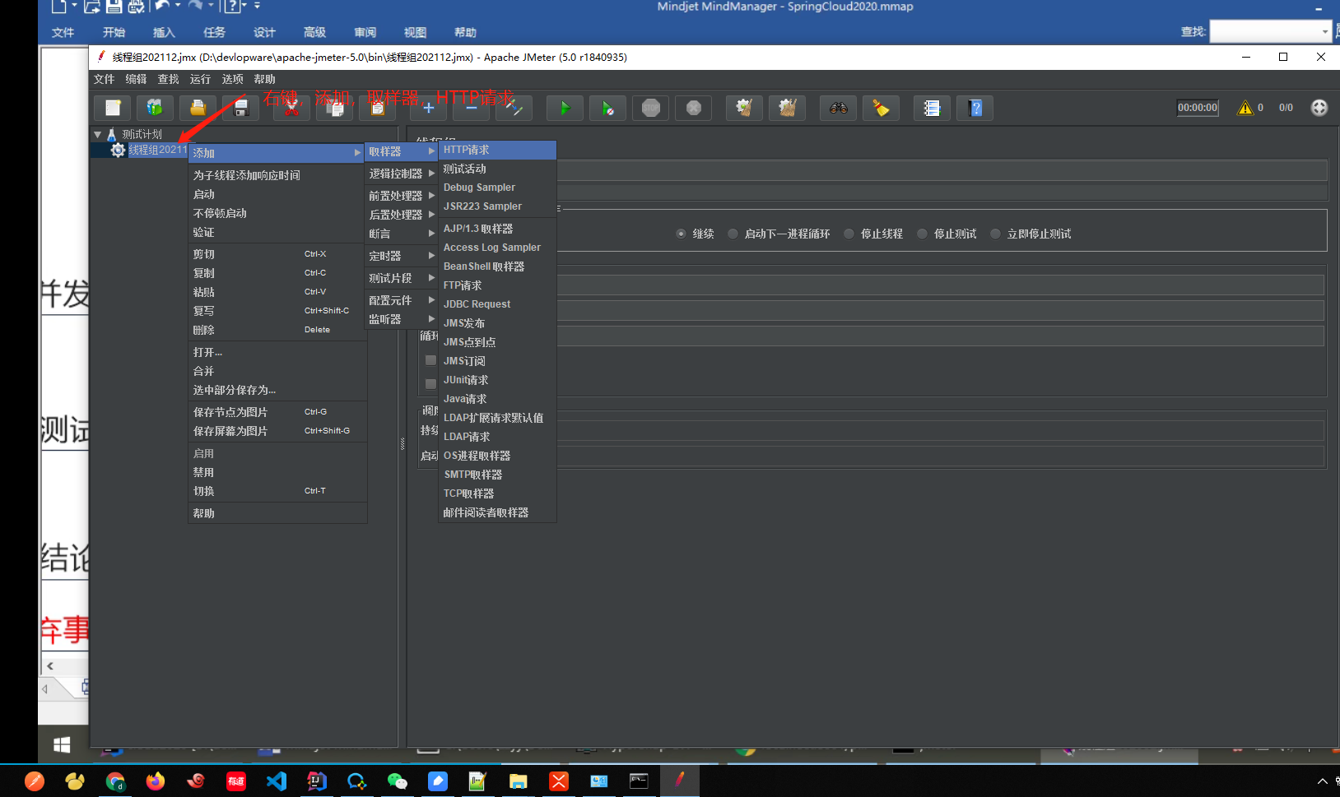This screenshot has height=797, width=1340.
Task: Expand the 定时器 submenu
Action: [401, 256]
